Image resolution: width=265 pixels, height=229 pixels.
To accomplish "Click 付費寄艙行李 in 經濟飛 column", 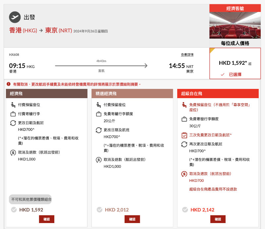I will click(29, 114).
